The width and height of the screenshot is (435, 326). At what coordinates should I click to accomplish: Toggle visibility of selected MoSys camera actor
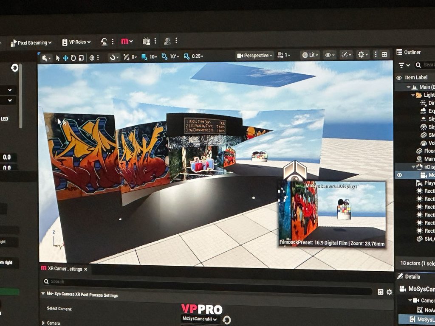point(399,175)
